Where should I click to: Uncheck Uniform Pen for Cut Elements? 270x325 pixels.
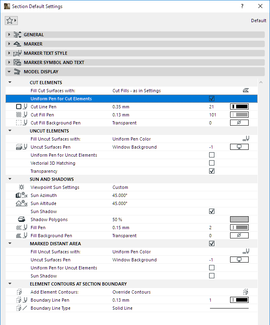tap(212, 98)
